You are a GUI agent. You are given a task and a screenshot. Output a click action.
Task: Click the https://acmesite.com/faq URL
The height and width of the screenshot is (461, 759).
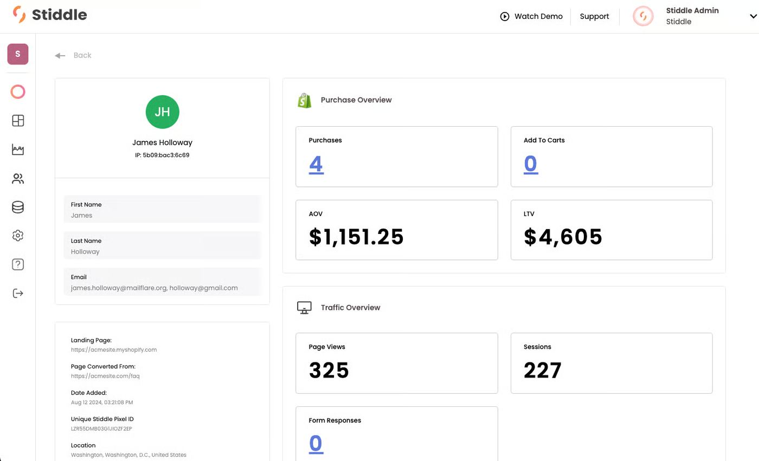pyautogui.click(x=105, y=376)
